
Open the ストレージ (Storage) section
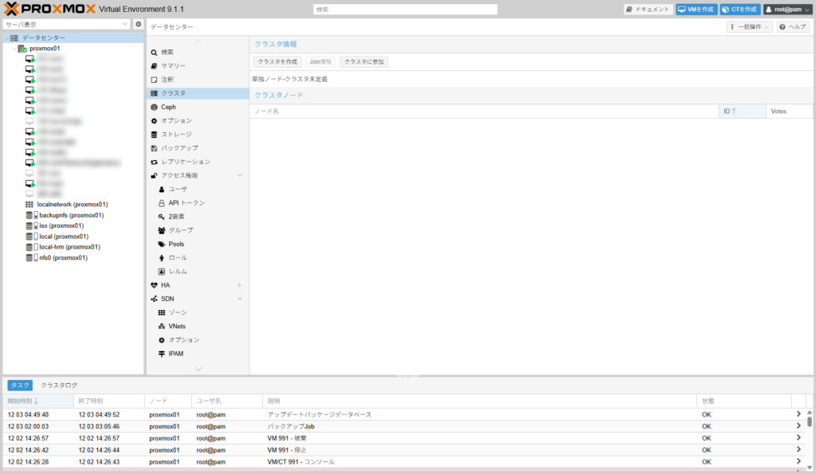(x=175, y=135)
